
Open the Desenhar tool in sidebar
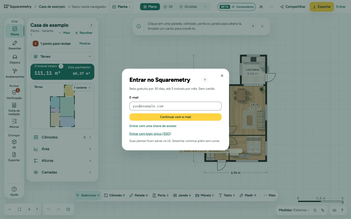(x=15, y=45)
